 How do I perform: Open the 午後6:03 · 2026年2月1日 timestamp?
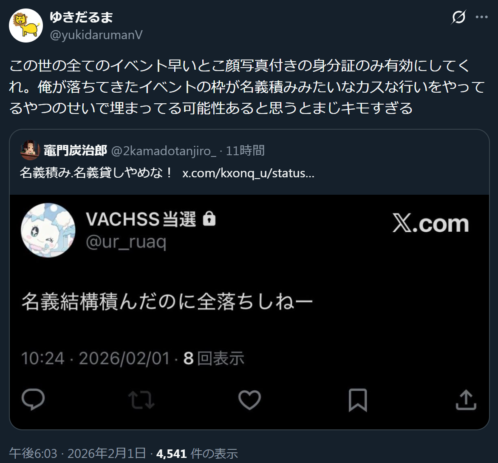click(77, 454)
